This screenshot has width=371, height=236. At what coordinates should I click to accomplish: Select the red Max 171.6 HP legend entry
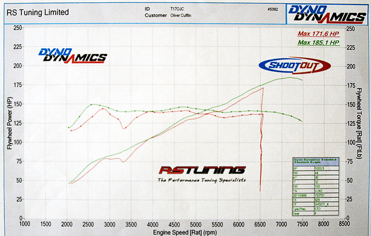[318, 35]
